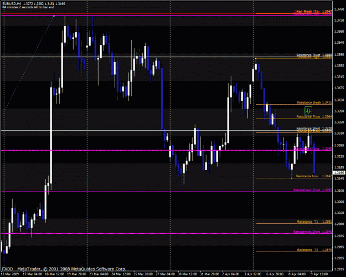
Task: Click the '84 minutes 2 seconds left to bar end' text
Action: coord(28,7)
